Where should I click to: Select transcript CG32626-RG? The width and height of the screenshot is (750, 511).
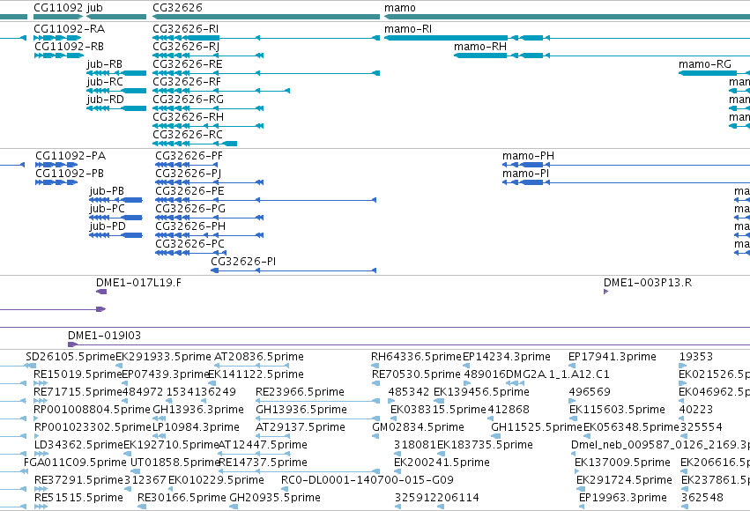(x=188, y=100)
